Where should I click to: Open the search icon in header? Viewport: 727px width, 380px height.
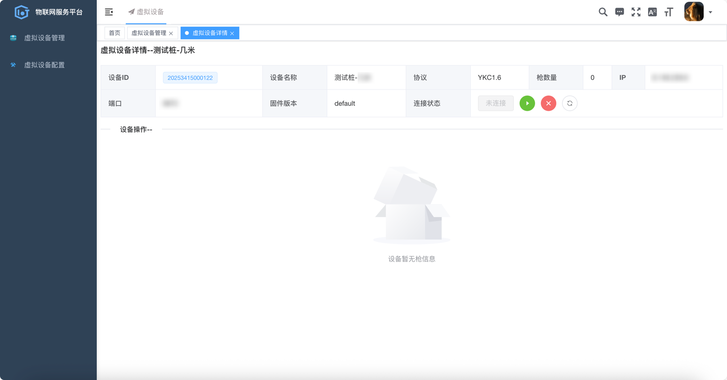pos(603,12)
